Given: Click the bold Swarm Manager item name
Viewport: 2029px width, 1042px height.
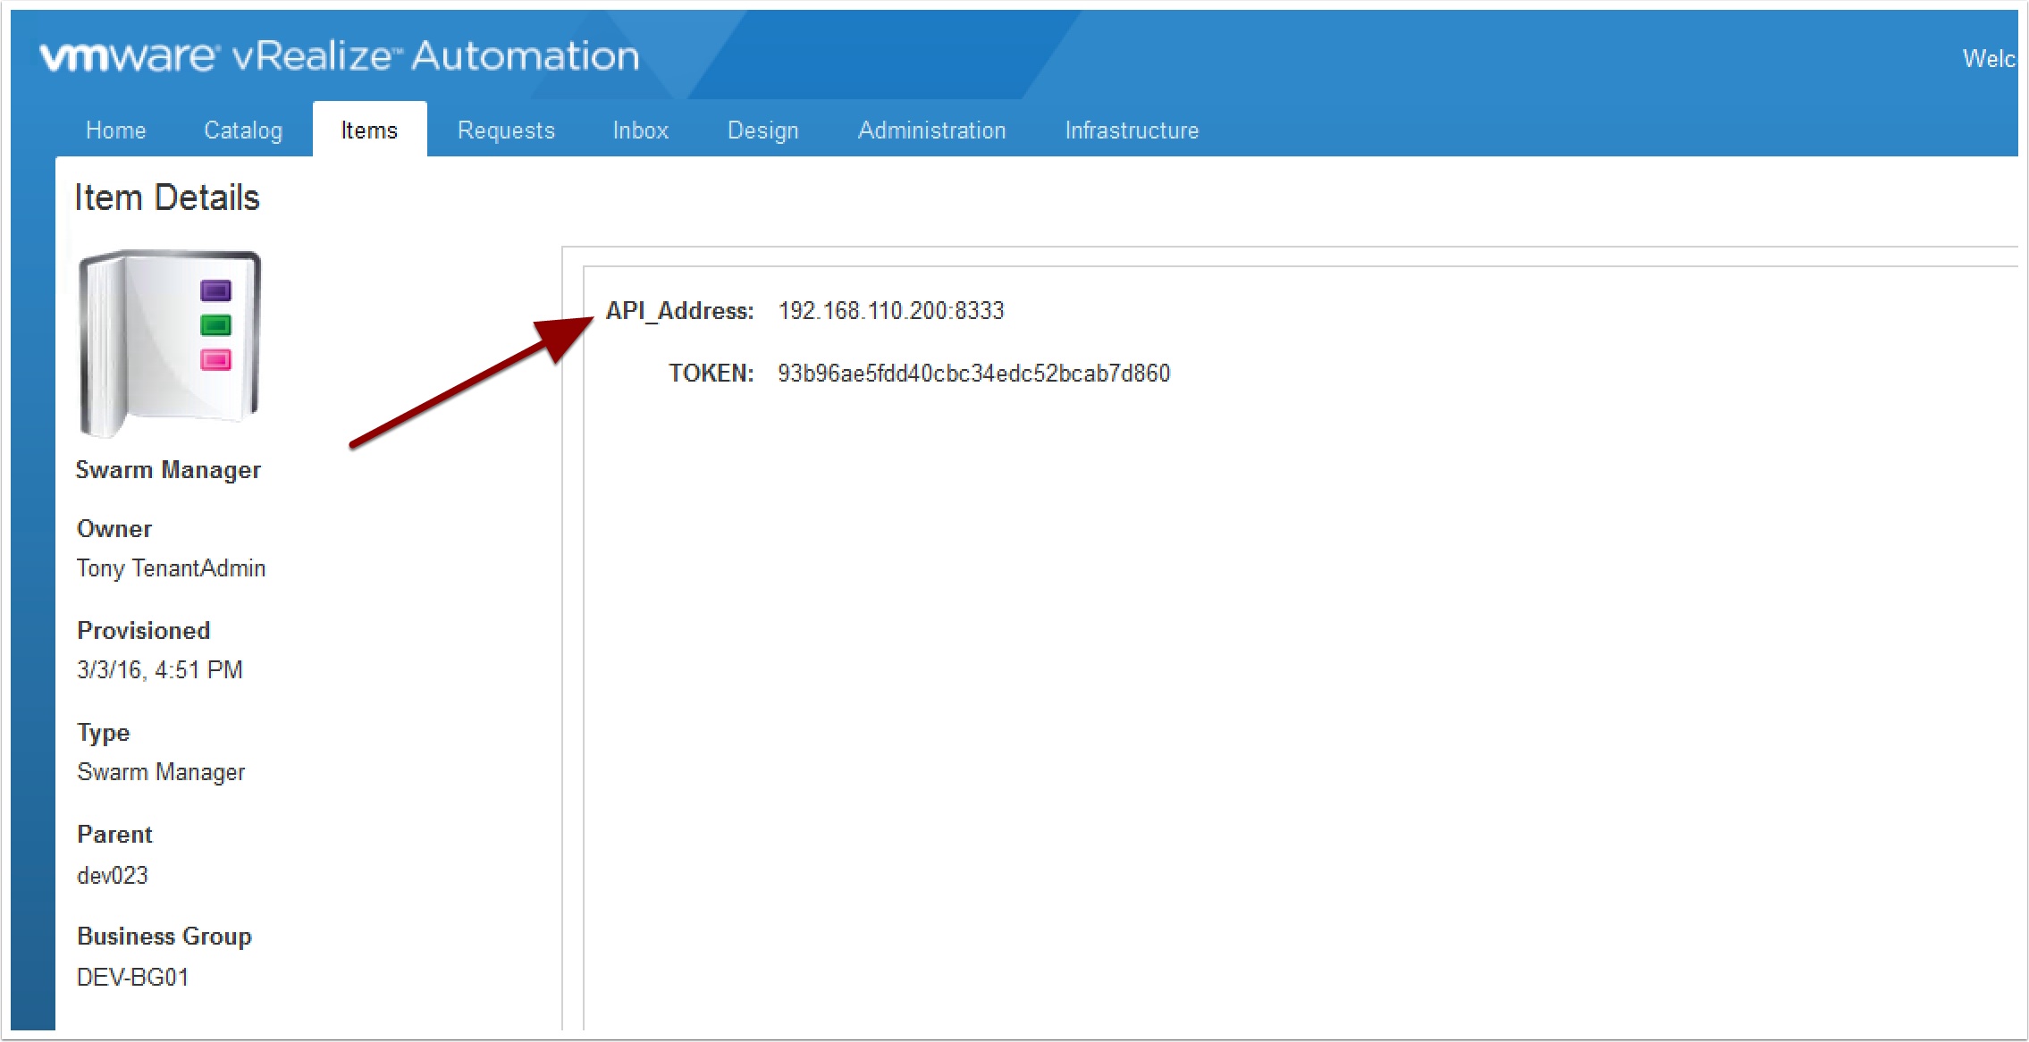Looking at the screenshot, I should click(168, 470).
